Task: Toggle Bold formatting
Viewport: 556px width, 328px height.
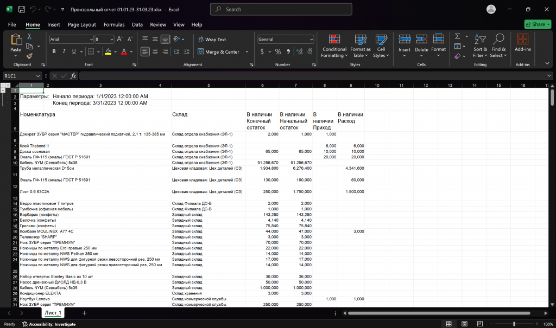Action: pyautogui.click(x=54, y=52)
